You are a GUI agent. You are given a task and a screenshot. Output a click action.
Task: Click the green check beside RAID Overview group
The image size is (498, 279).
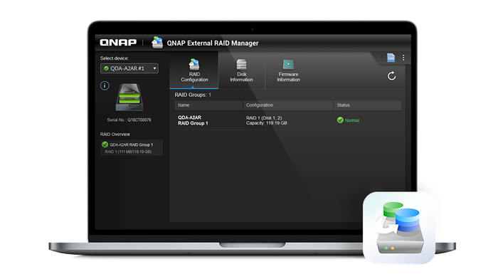pyautogui.click(x=105, y=144)
